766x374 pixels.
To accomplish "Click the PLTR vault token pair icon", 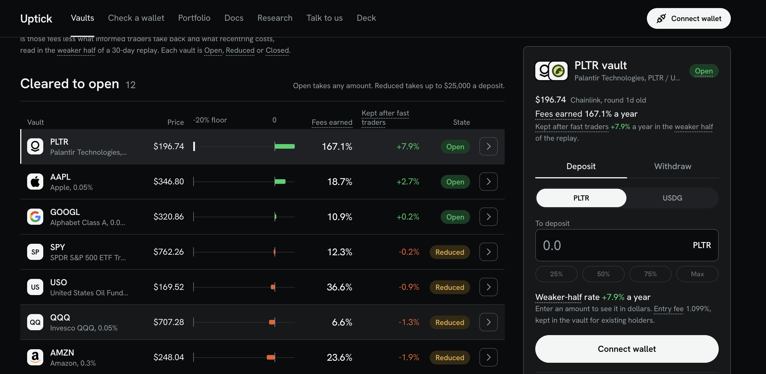I will click(x=551, y=71).
